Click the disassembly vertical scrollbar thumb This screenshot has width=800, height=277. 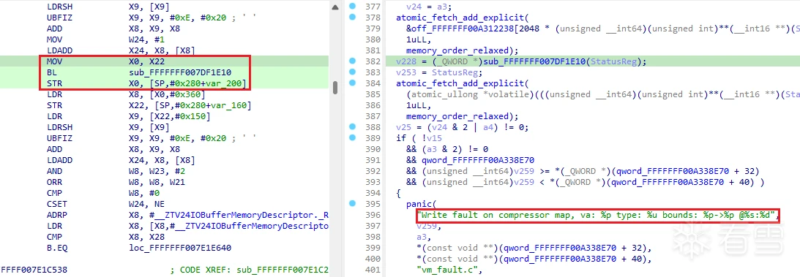(x=334, y=88)
